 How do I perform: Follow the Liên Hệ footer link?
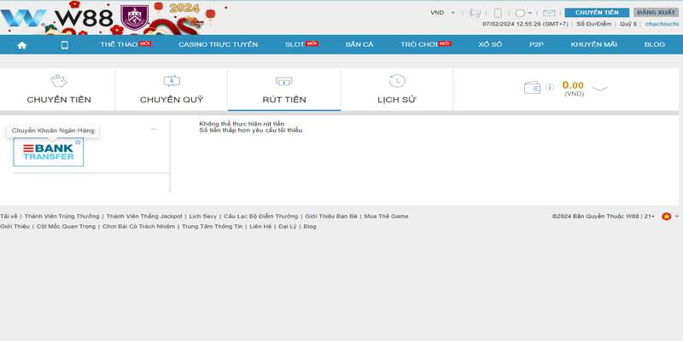(260, 227)
